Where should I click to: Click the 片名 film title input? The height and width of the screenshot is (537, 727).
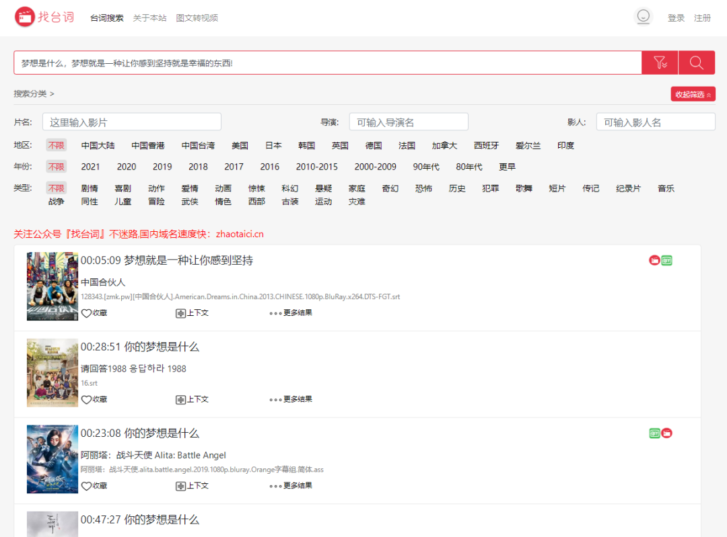pos(132,122)
